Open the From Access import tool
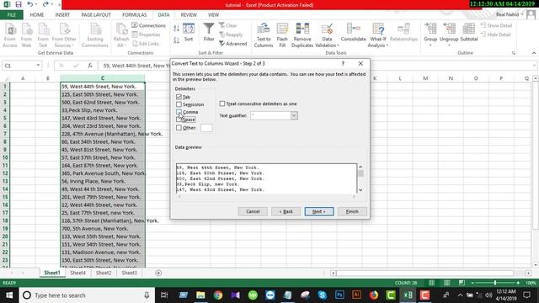 click(10, 35)
